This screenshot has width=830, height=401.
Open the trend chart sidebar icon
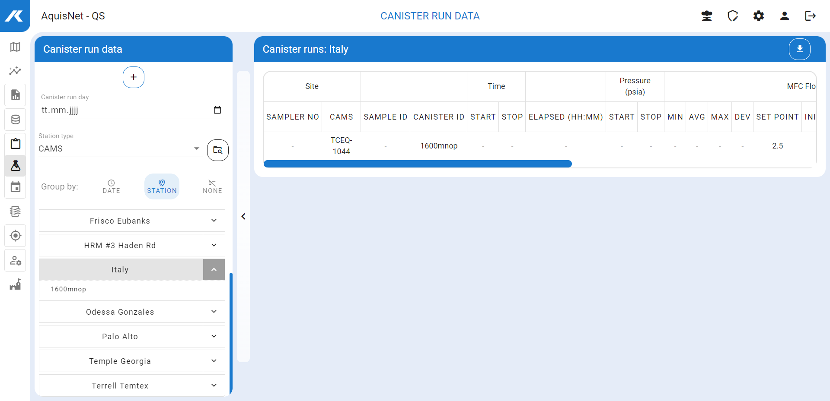[x=15, y=71]
